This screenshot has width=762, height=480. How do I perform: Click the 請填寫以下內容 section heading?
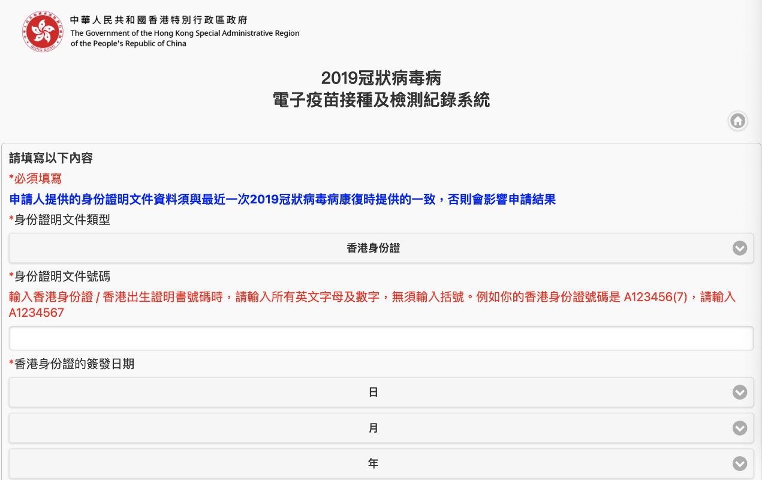(51, 158)
